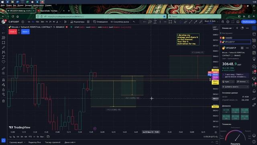Open the USDT currency dropdown on price scale
The image size is (257, 145).
coord(215,27)
